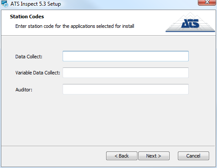Viewport: 217px width, 168px height.
Task: Click the setup installer icon in title bar
Action: (4, 4)
